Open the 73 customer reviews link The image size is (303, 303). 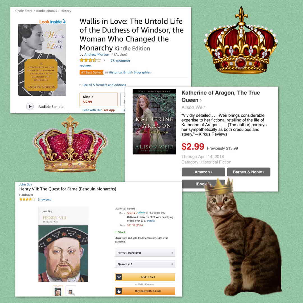(x=105, y=63)
